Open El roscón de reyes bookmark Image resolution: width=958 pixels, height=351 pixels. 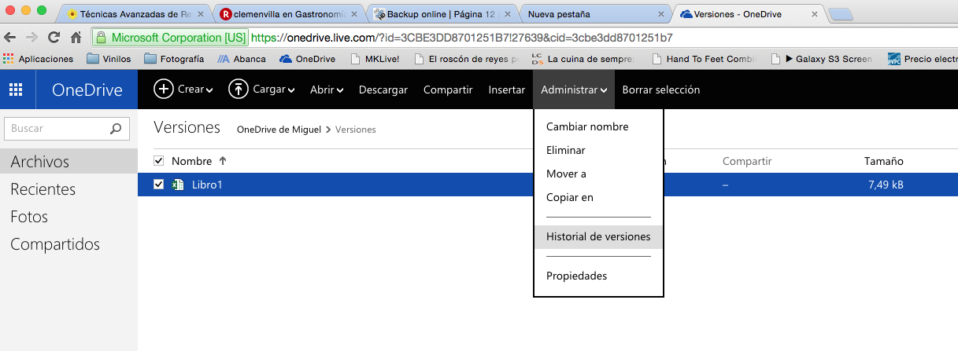tap(466, 58)
